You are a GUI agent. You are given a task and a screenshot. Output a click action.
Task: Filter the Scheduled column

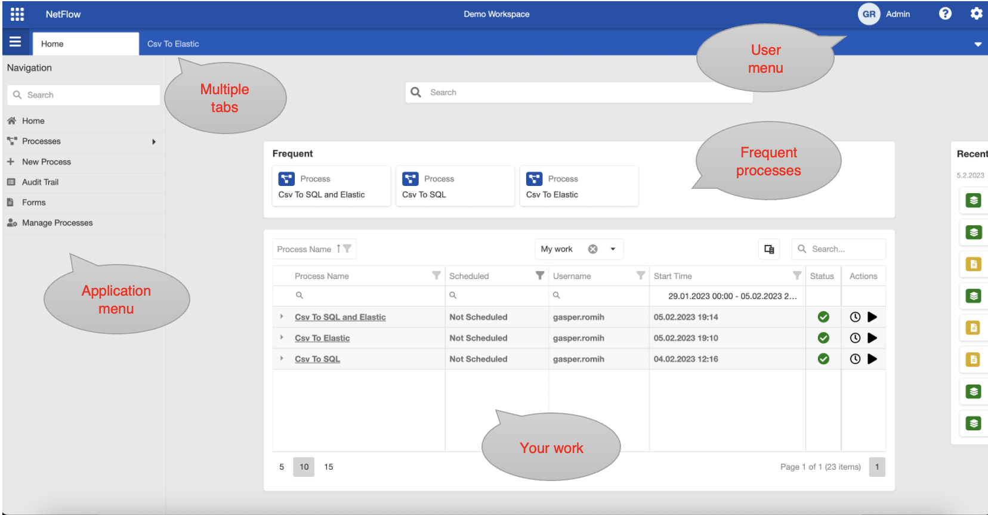(539, 275)
